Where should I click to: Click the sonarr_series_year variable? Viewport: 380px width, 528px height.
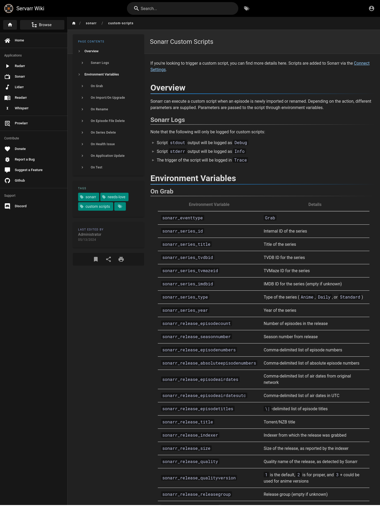click(185, 310)
